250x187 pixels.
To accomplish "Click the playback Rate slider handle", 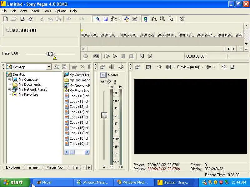I will point(51,54).
